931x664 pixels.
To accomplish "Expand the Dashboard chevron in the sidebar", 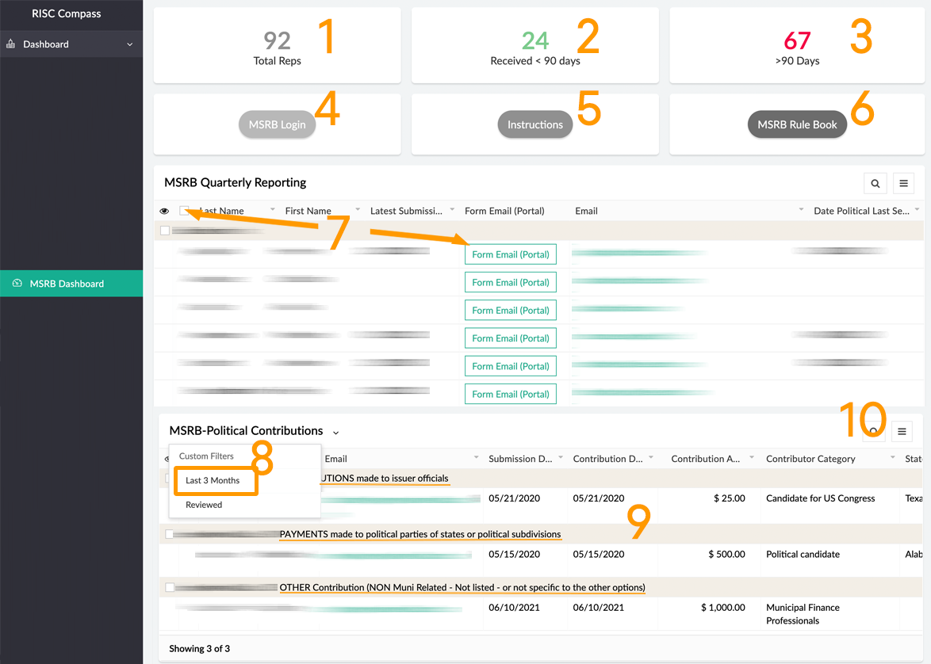I will [x=129, y=44].
